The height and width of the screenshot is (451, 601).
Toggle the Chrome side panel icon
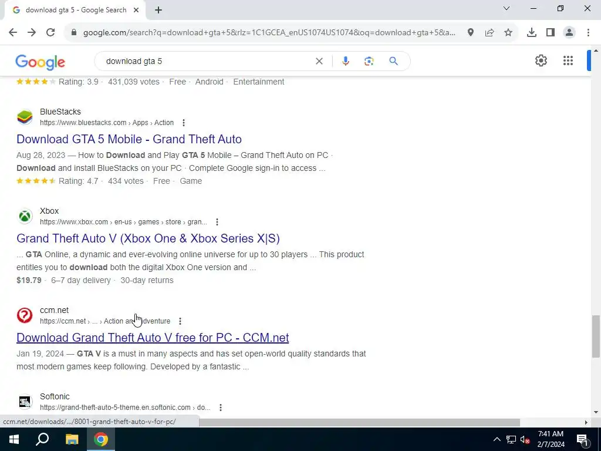coord(551,33)
